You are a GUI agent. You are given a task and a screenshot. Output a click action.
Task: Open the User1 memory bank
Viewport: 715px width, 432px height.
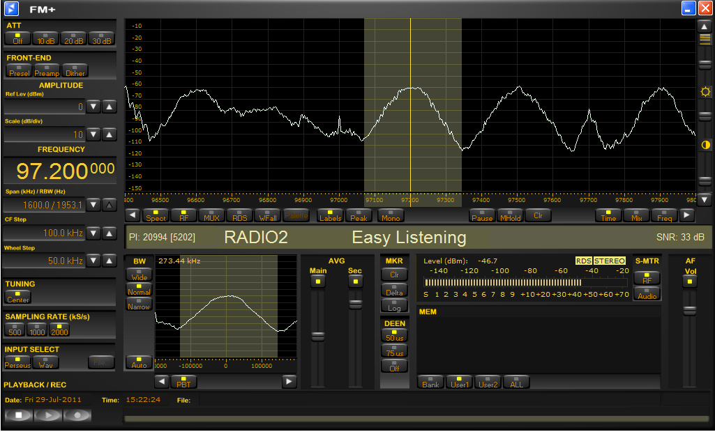click(x=459, y=382)
